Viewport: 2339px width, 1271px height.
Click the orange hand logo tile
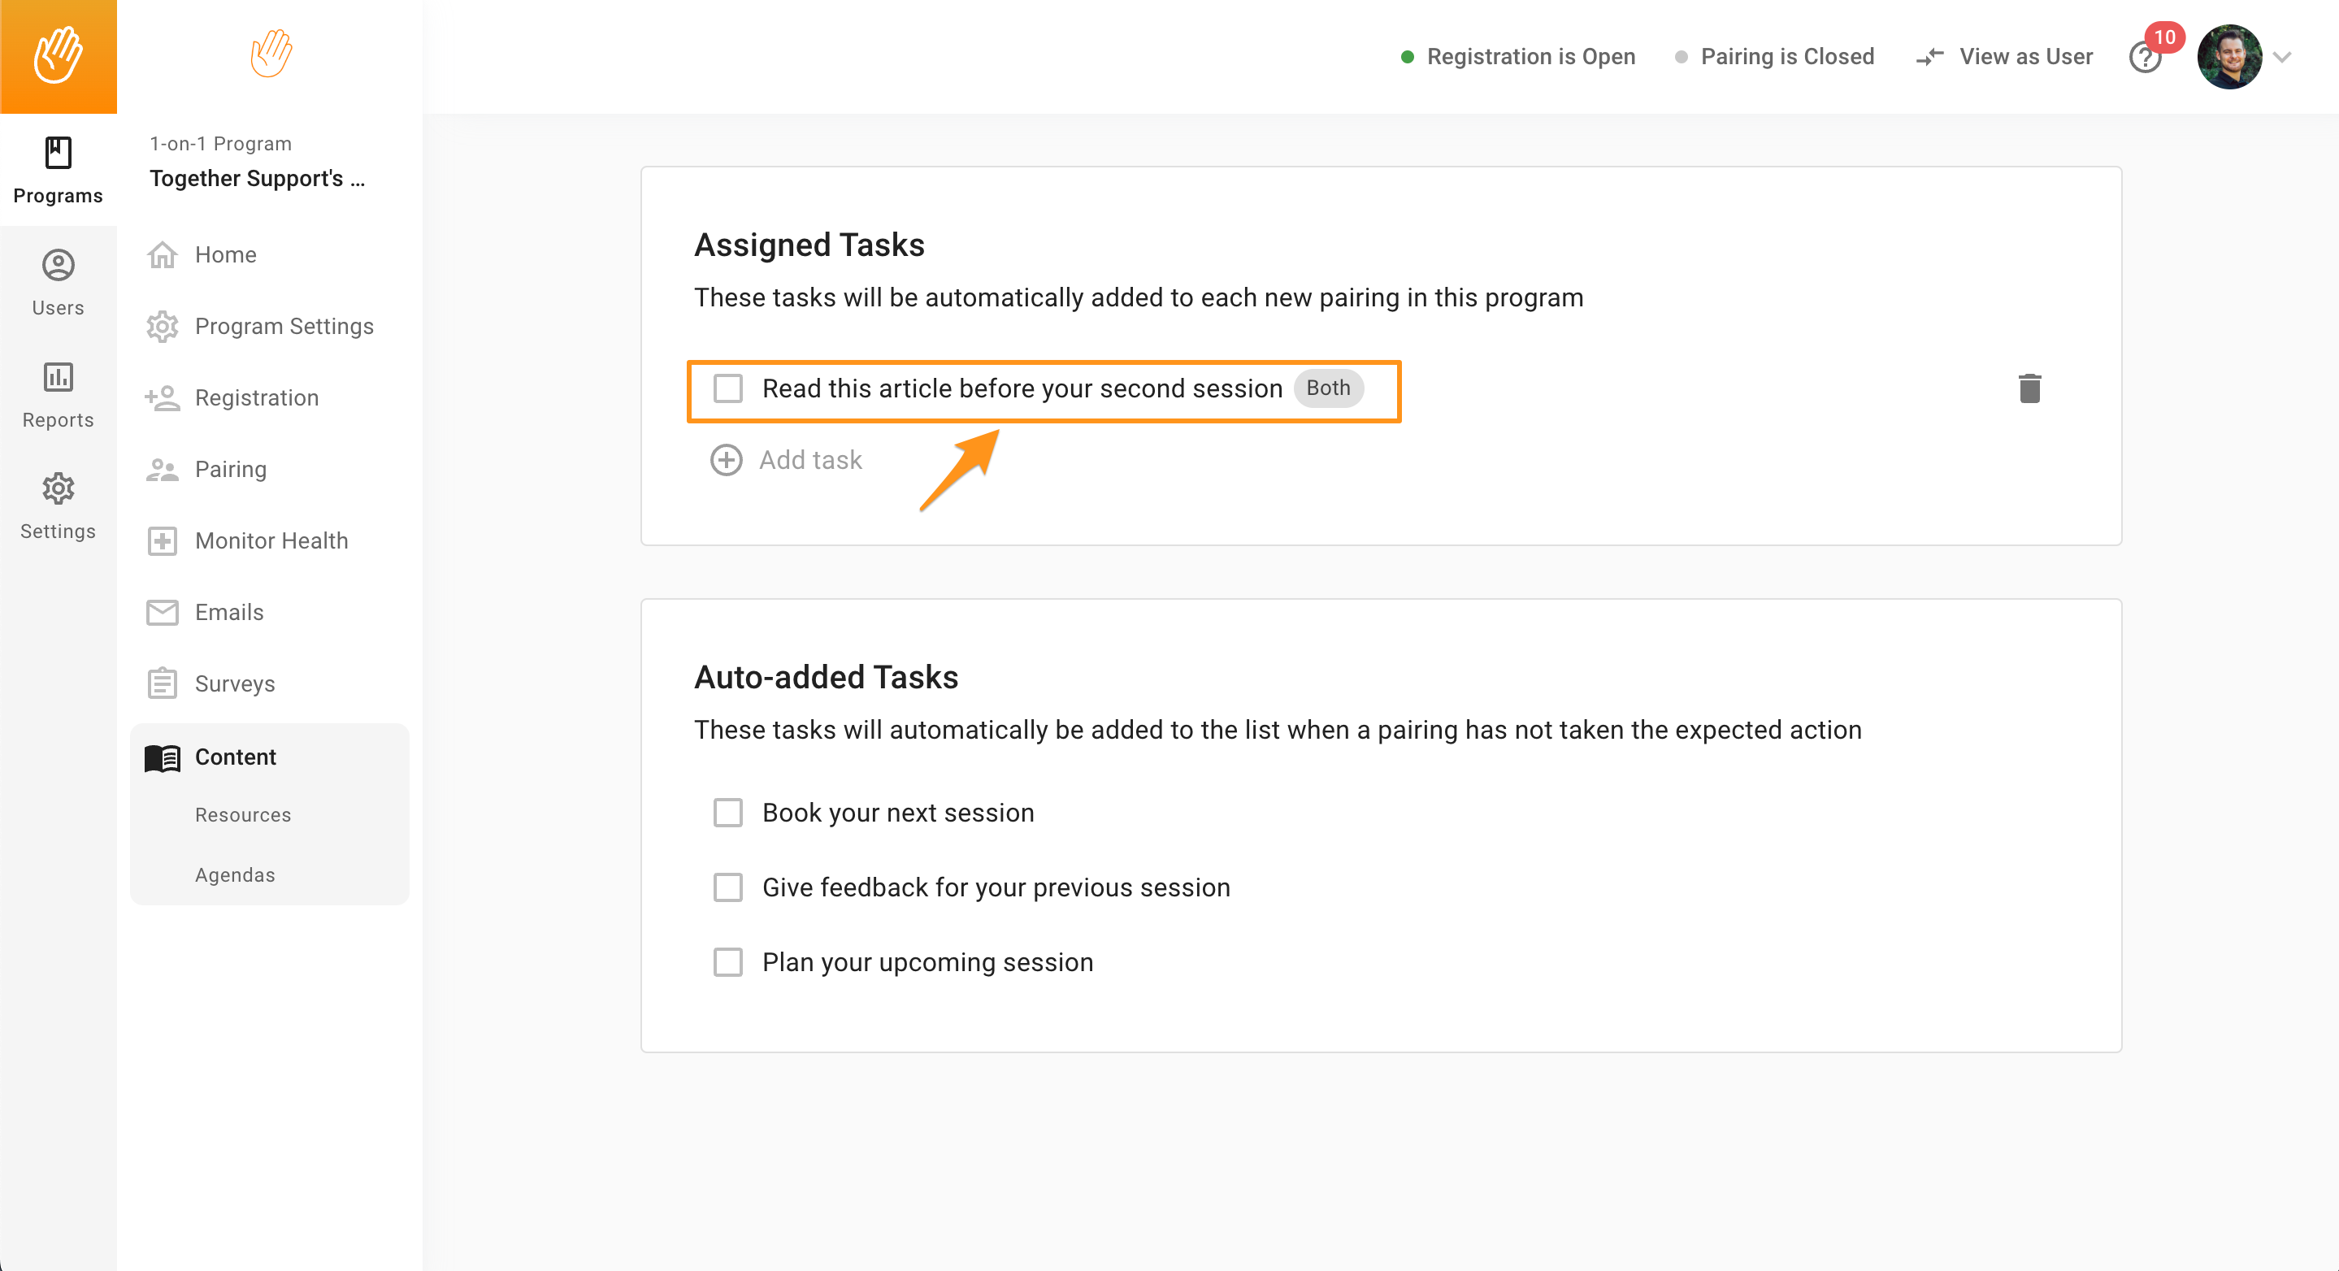tap(59, 56)
